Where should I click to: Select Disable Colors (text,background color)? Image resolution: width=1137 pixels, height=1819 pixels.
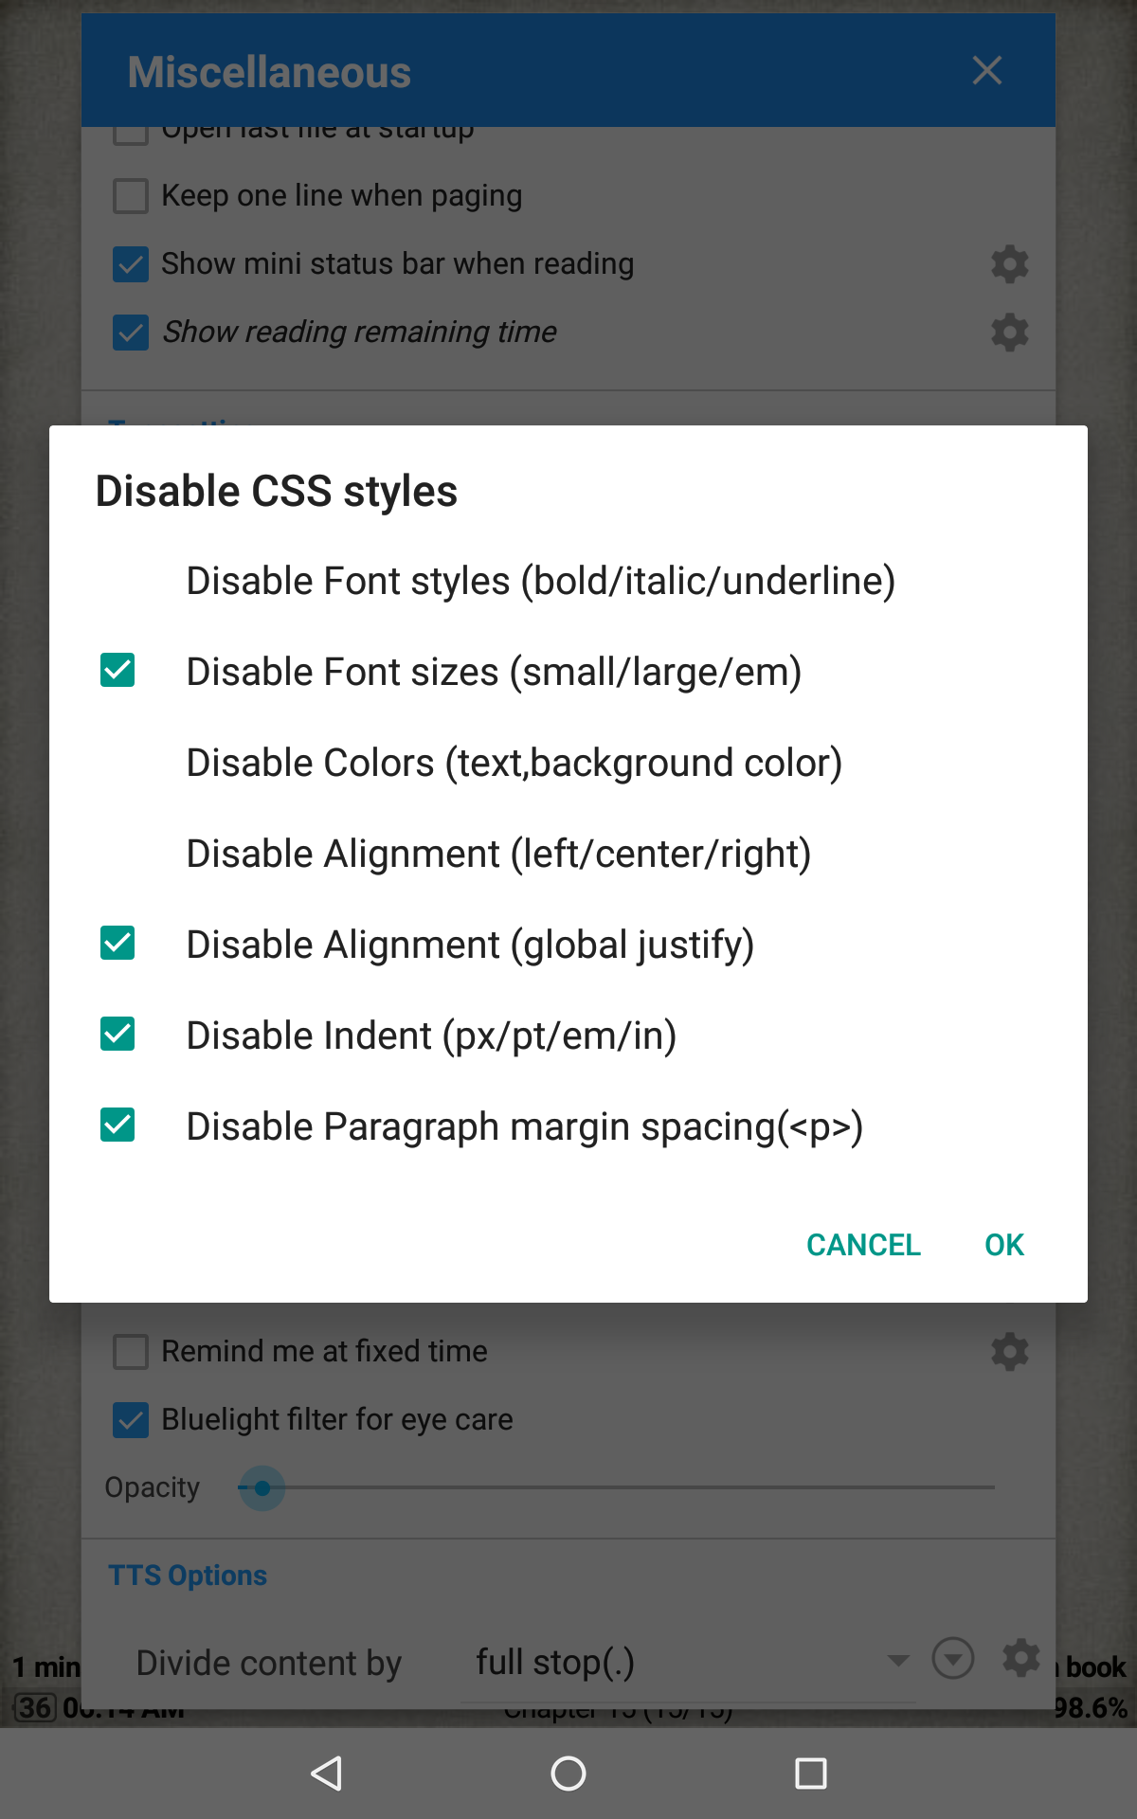click(x=514, y=763)
